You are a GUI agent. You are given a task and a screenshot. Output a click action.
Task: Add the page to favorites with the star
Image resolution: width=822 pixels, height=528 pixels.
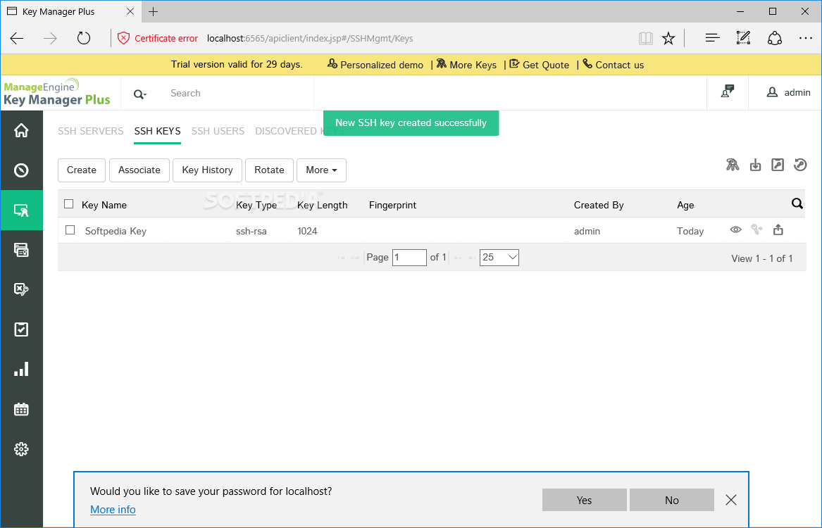click(668, 38)
